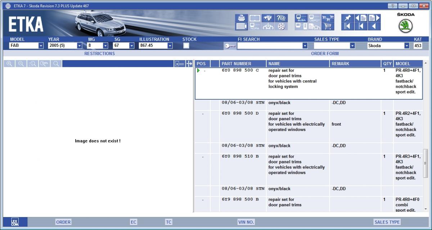
Task: Click the scrollbar up arrow in parts list
Action: click(426, 64)
